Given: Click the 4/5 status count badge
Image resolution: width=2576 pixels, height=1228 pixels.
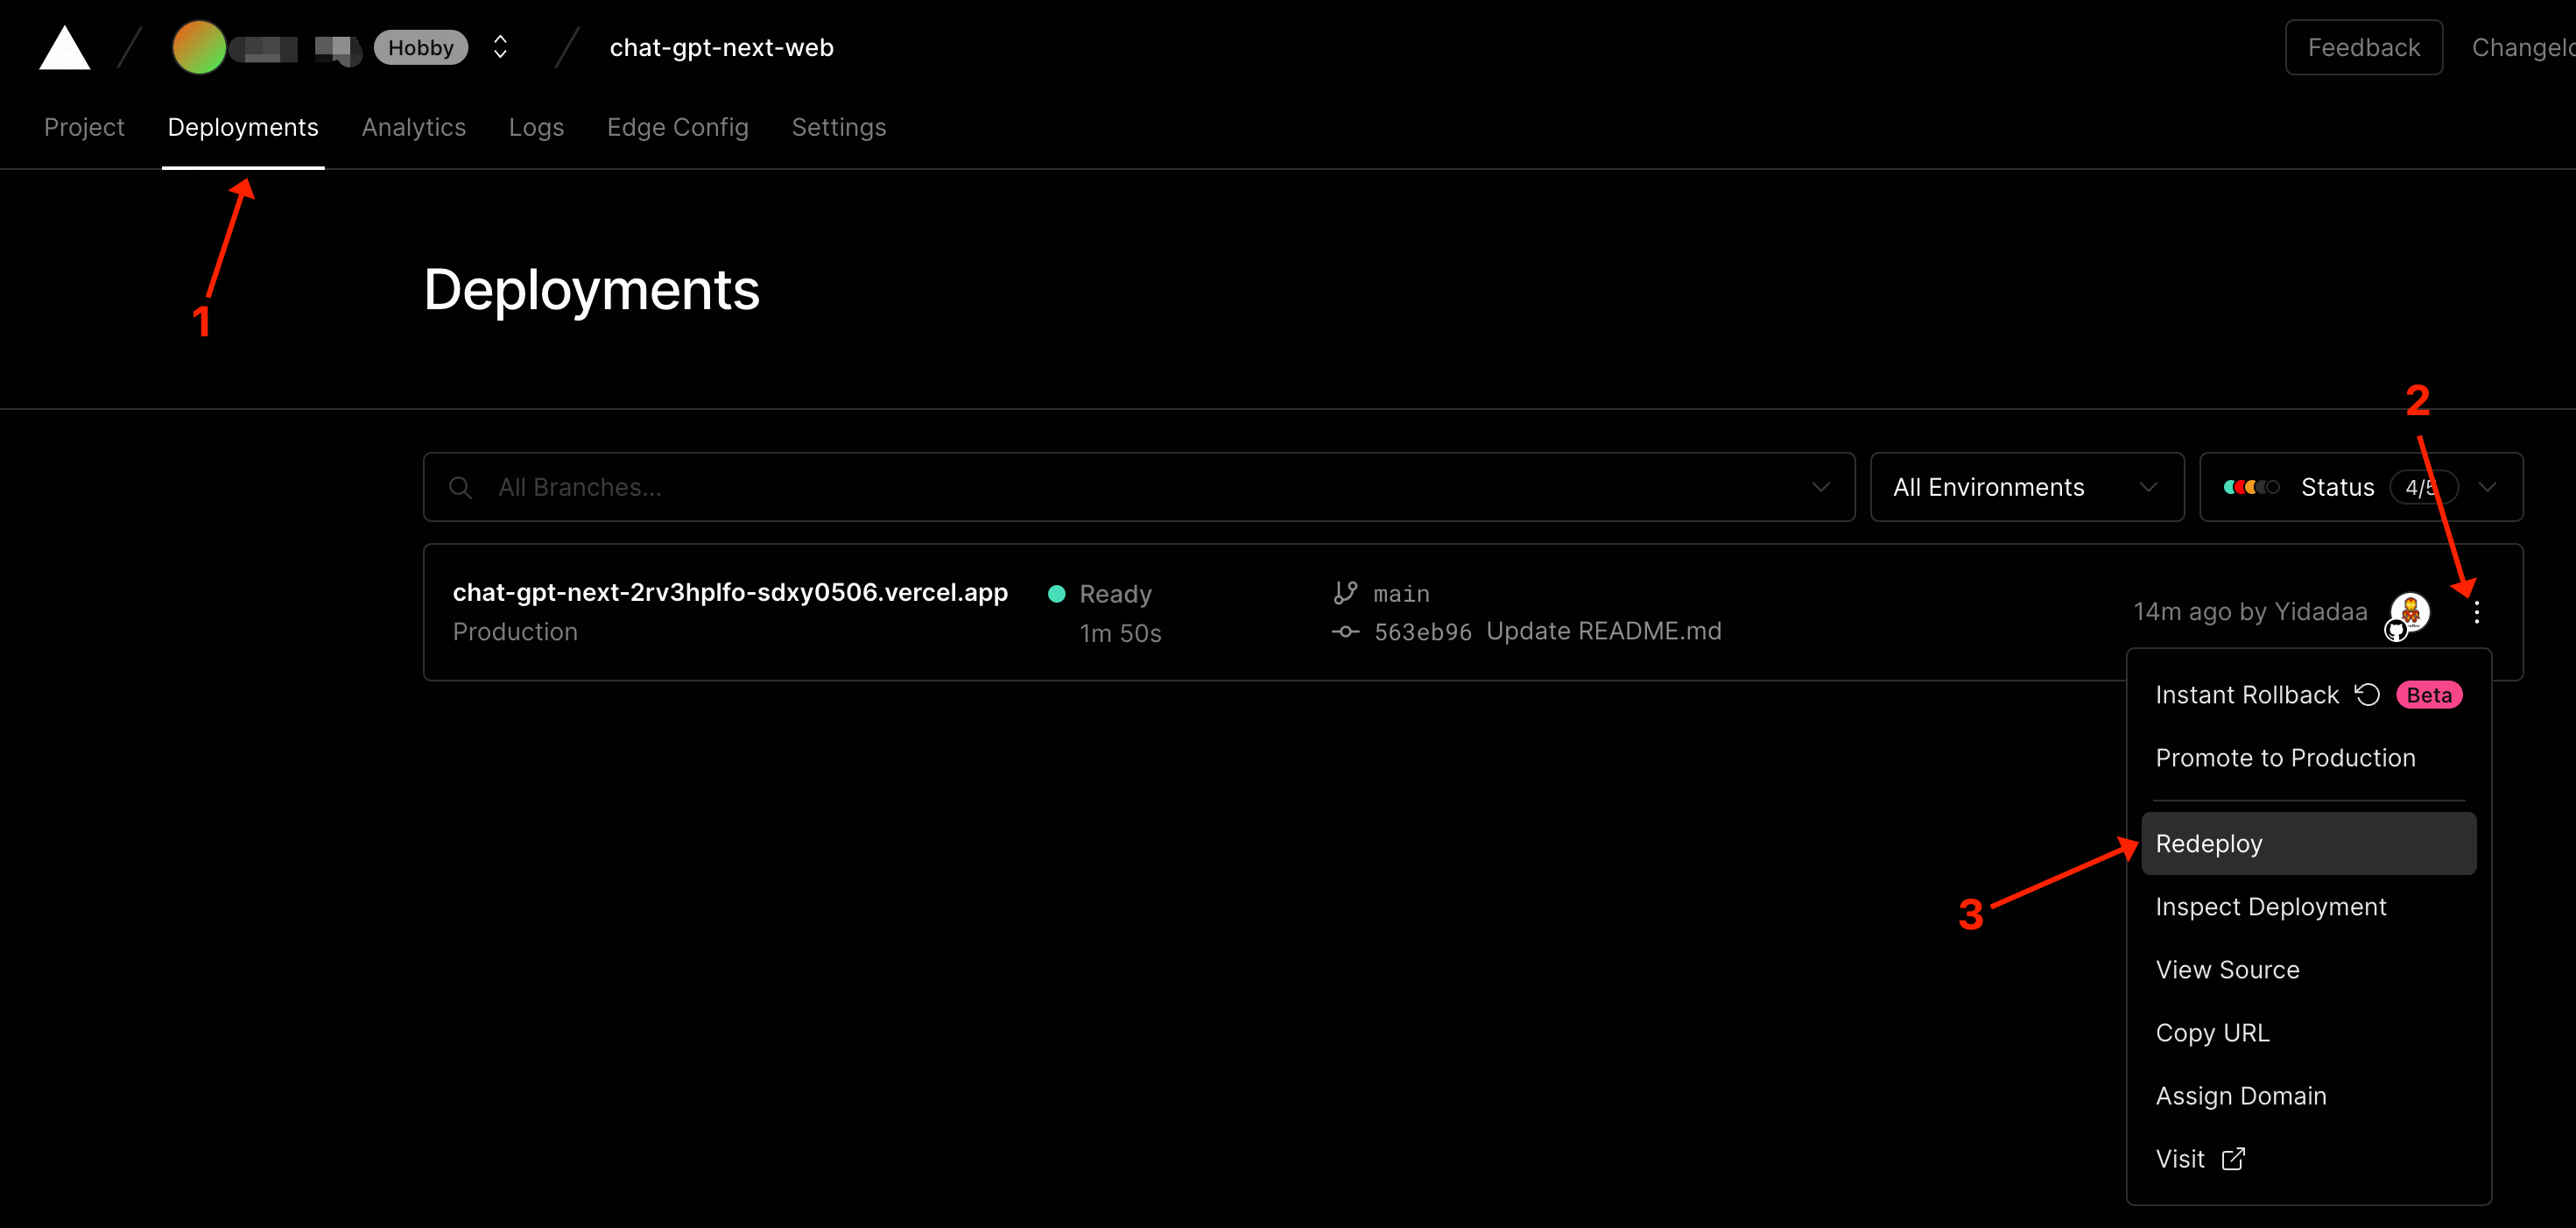Looking at the screenshot, I should tap(2422, 487).
